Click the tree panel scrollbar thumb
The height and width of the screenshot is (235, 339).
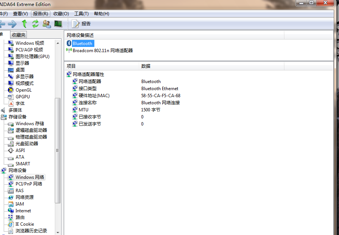pyautogui.click(x=58, y=150)
